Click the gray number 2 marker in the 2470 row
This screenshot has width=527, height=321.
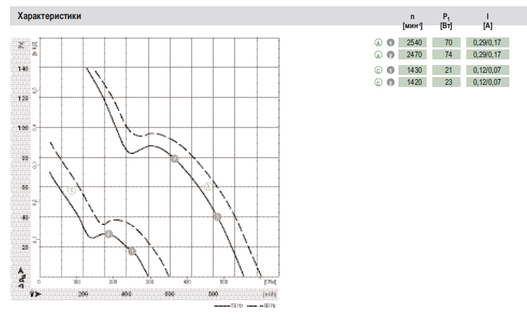click(389, 55)
